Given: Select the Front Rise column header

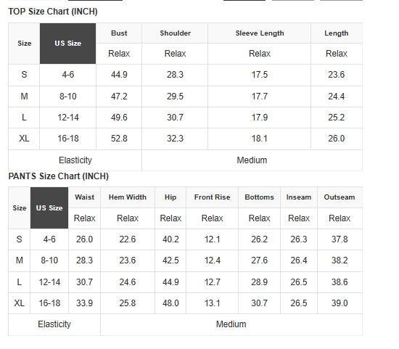Looking at the screenshot, I should (x=213, y=197).
